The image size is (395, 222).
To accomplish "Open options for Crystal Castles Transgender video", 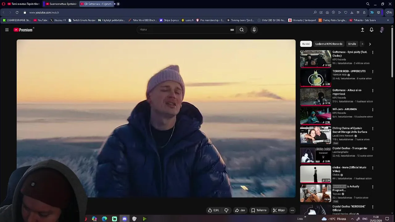I will [372, 149].
